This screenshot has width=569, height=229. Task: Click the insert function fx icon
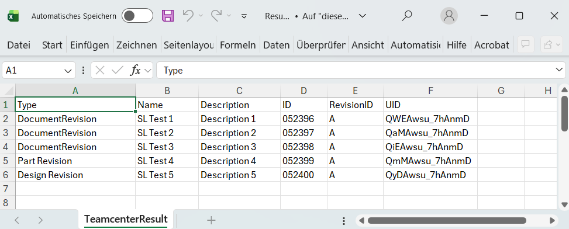135,70
